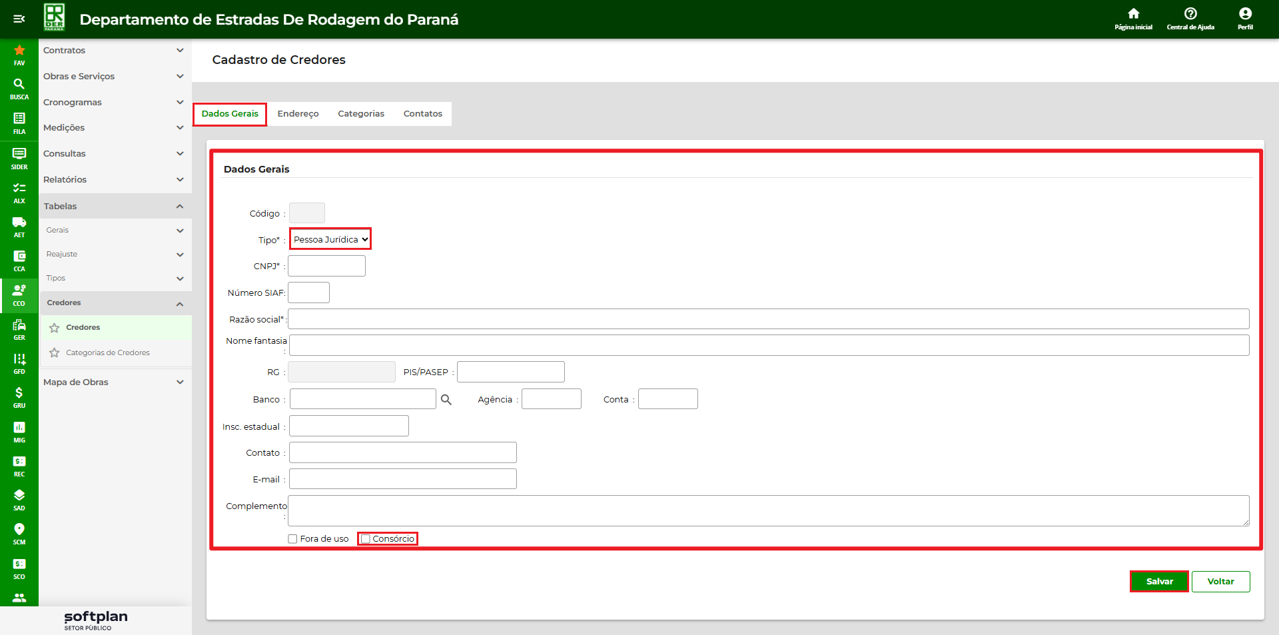Toggle the hamburger menu icon
The width and height of the screenshot is (1279, 635).
[19, 19]
